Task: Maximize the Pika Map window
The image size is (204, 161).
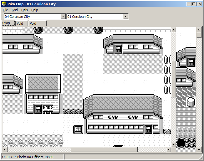Action: 194,4
